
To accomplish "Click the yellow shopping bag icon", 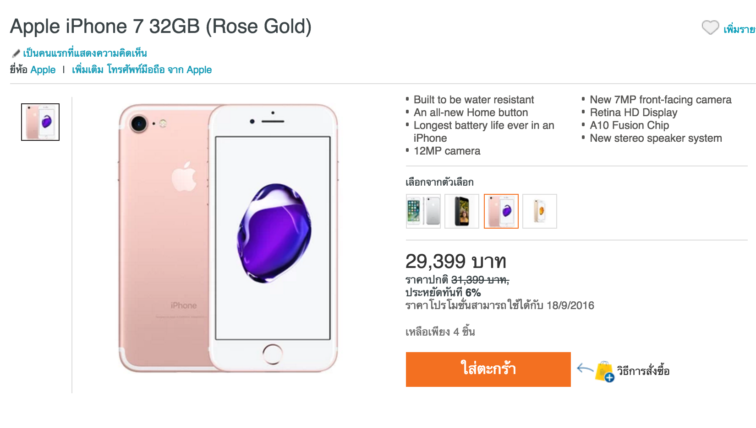I will [x=604, y=371].
